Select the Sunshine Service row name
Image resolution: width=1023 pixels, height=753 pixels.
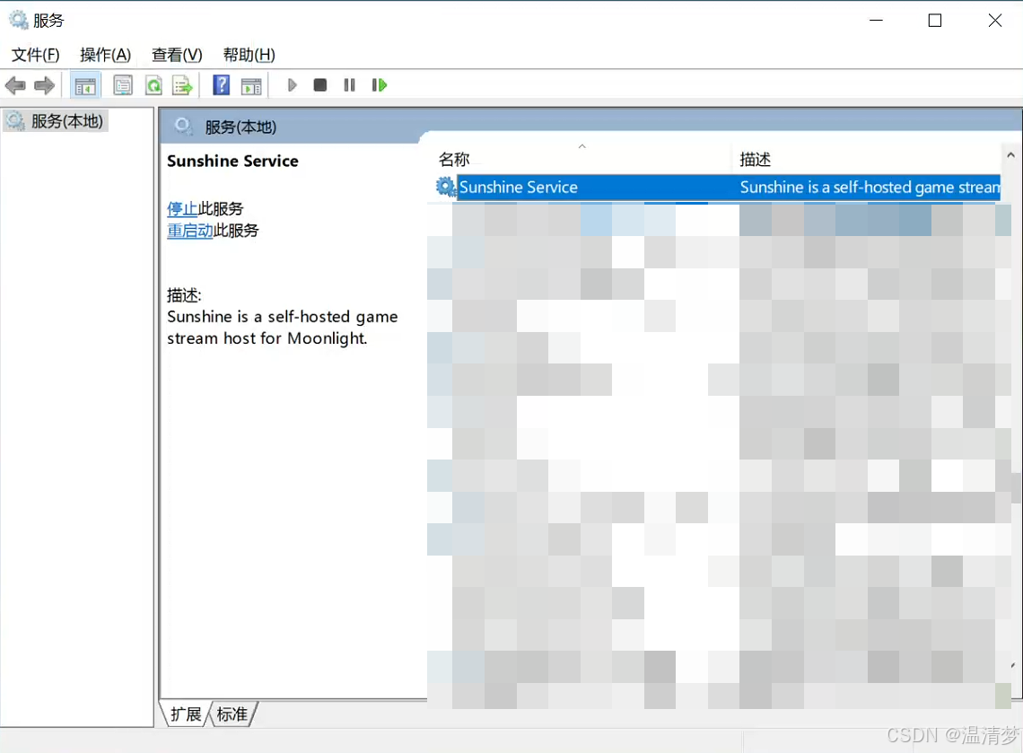(518, 188)
